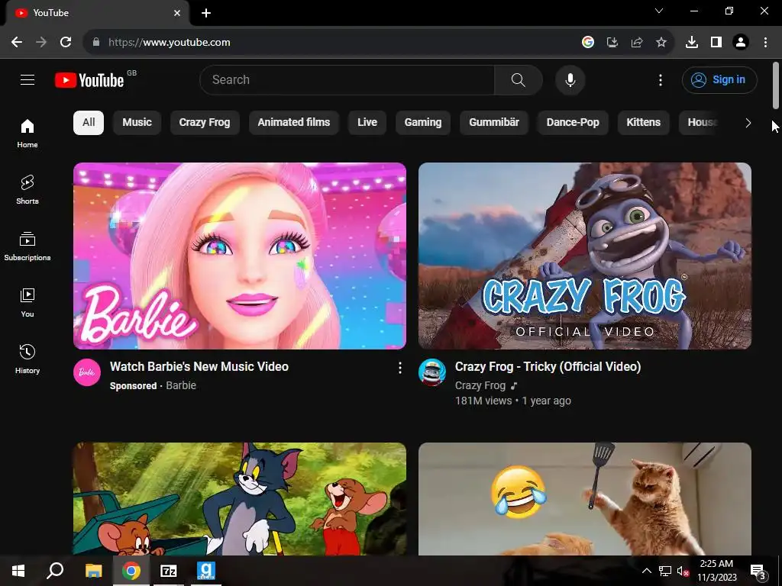The image size is (782, 586).
Task: Click the Sign in button
Action: 719,79
